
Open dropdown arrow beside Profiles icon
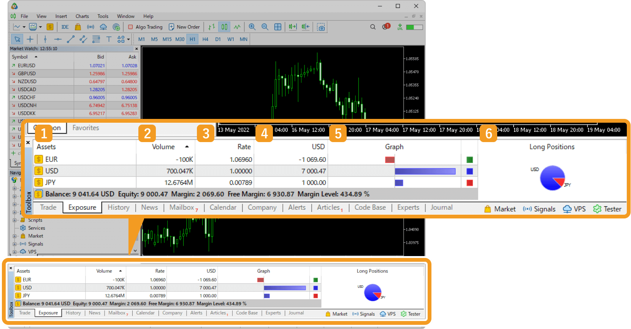point(40,27)
